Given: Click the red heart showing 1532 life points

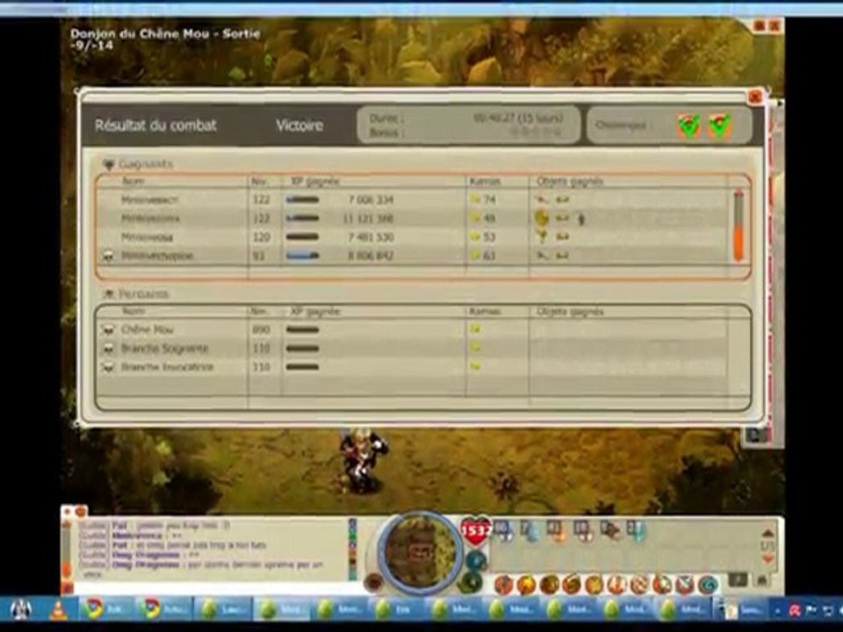Looking at the screenshot, I should click(475, 531).
